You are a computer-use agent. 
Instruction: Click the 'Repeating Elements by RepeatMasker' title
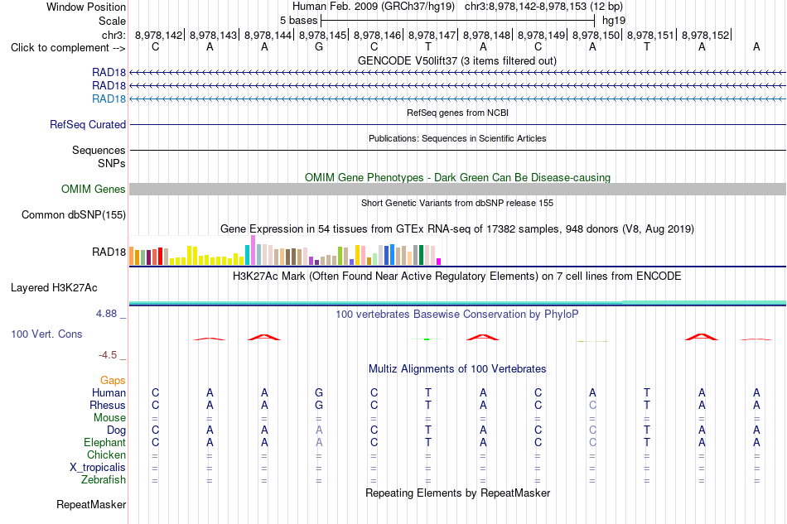click(457, 493)
